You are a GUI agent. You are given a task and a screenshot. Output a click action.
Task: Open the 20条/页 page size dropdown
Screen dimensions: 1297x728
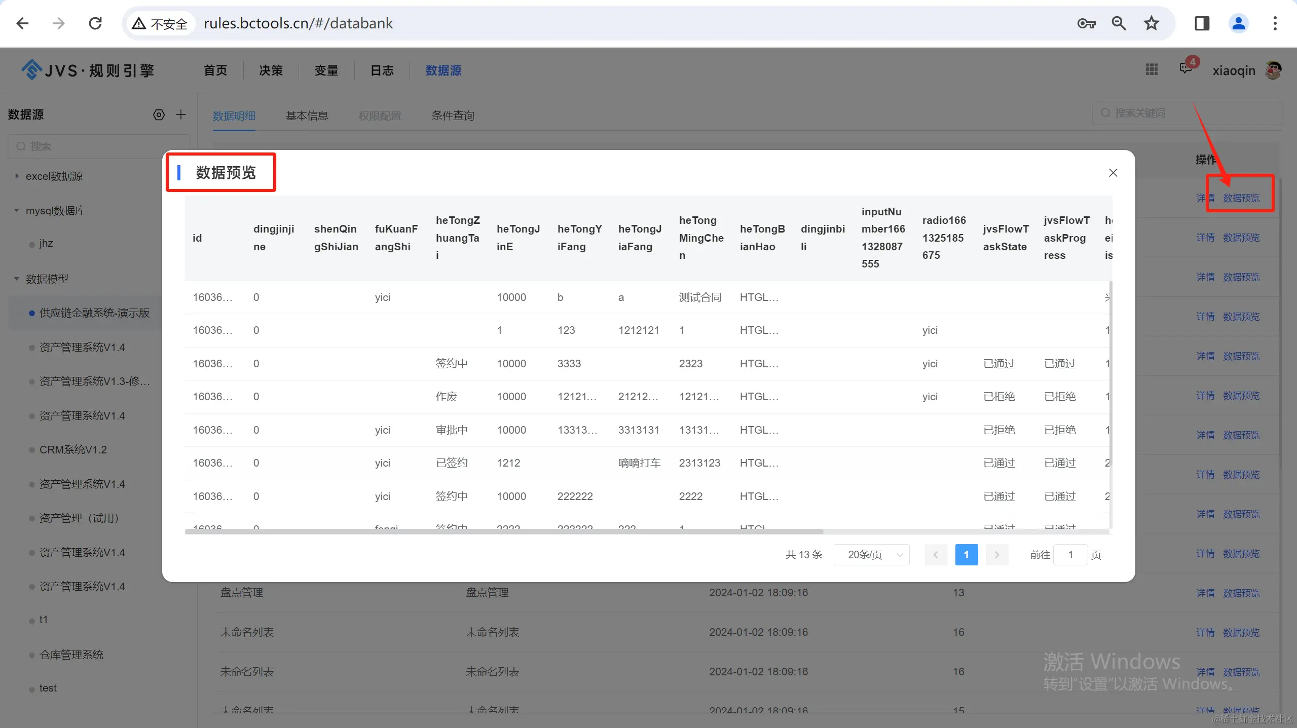[x=871, y=555]
